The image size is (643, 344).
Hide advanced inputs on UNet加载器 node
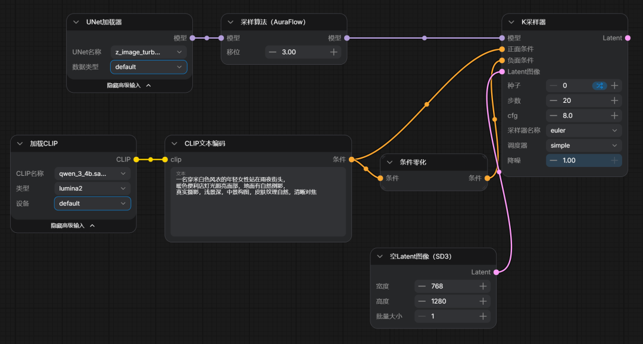129,86
